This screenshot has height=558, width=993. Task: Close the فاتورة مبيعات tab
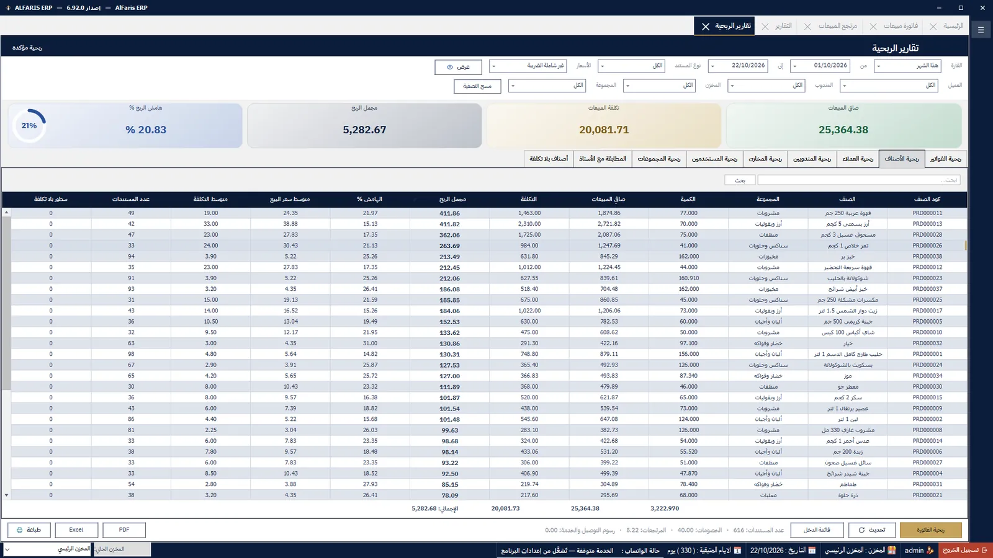point(873,27)
